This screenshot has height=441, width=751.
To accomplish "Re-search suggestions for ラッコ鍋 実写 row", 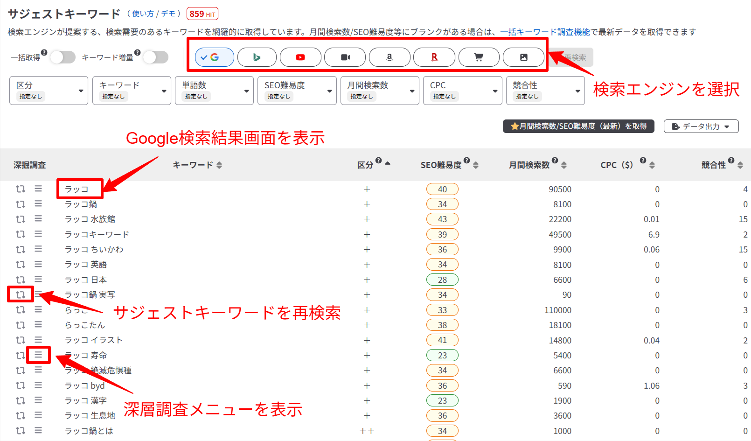I will [21, 295].
